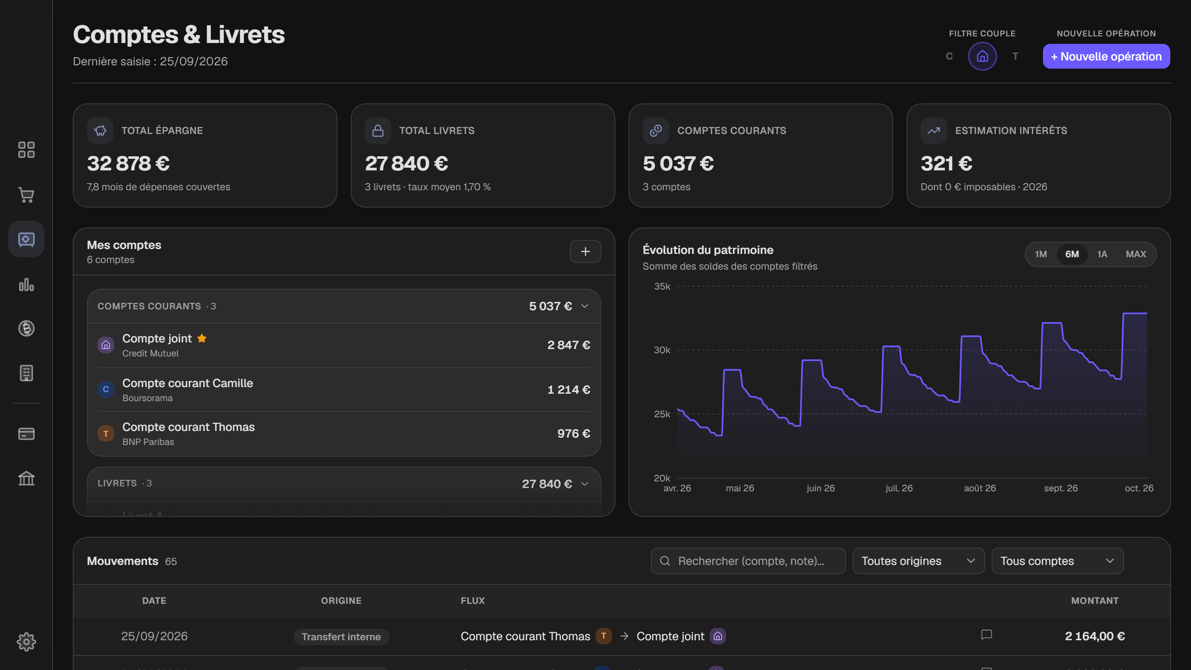Open the Toutes origines dropdown

[x=918, y=561]
